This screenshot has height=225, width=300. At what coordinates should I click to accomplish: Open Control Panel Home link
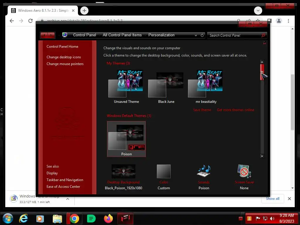(62, 47)
